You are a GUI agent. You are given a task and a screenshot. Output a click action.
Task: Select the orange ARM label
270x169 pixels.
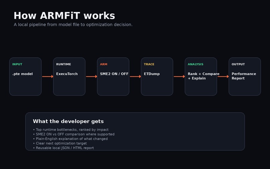click(x=104, y=64)
